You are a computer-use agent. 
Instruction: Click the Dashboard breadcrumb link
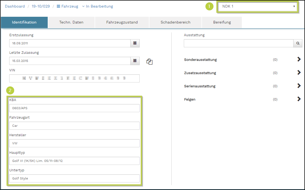coord(15,6)
